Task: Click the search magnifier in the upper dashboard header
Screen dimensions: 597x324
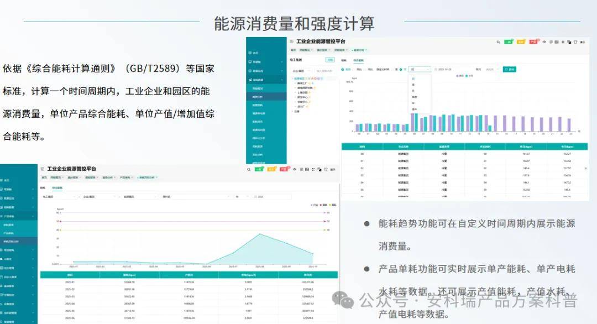Action: 498,42
